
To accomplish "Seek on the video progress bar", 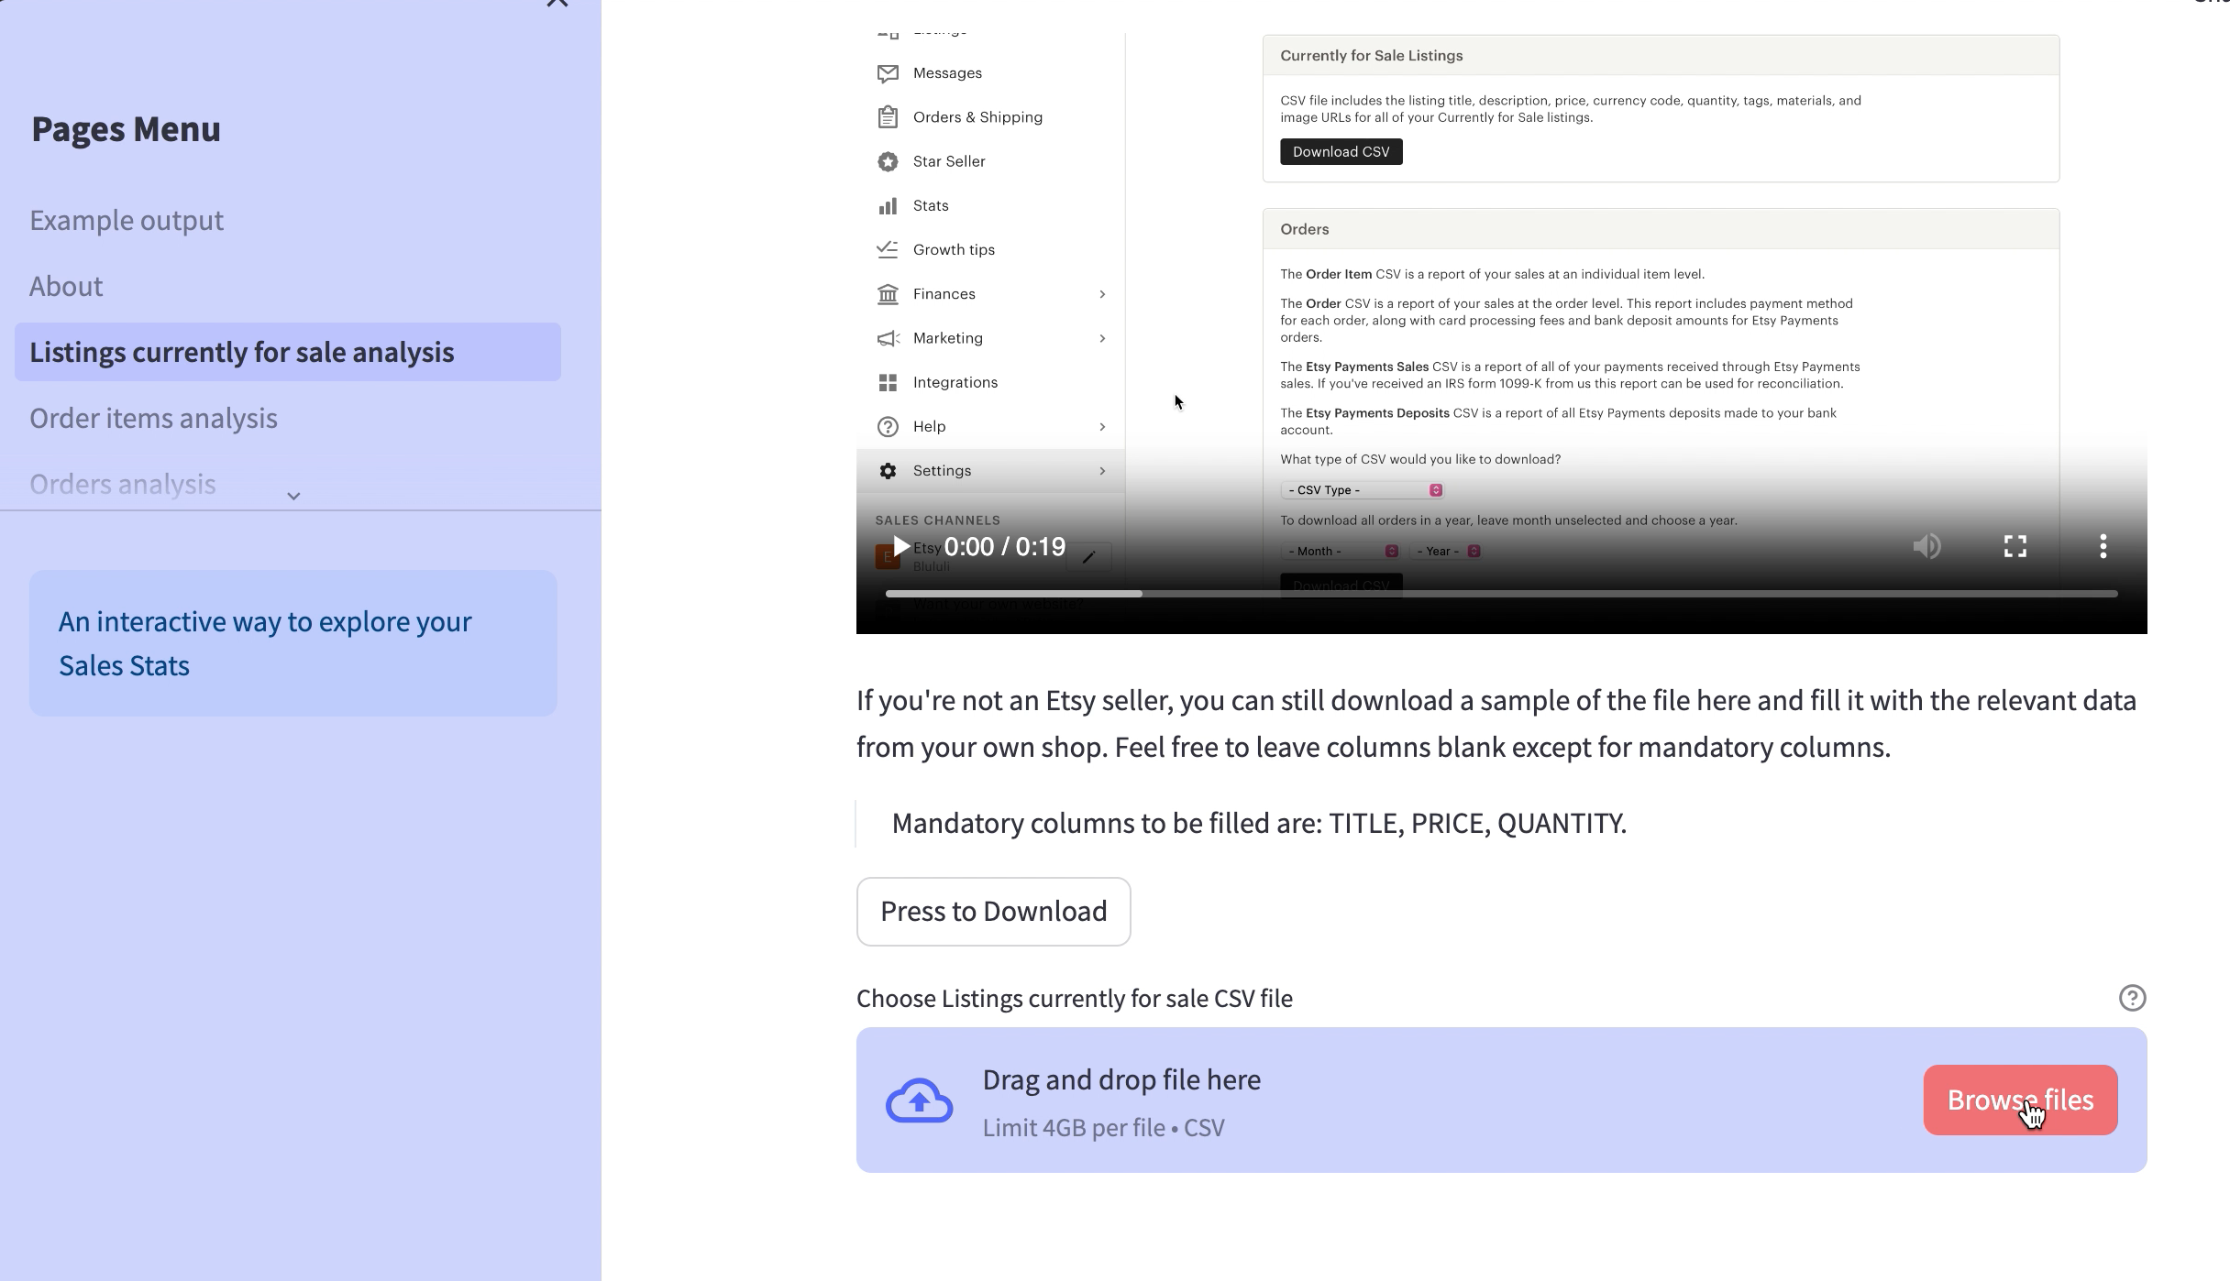I will point(1501,595).
